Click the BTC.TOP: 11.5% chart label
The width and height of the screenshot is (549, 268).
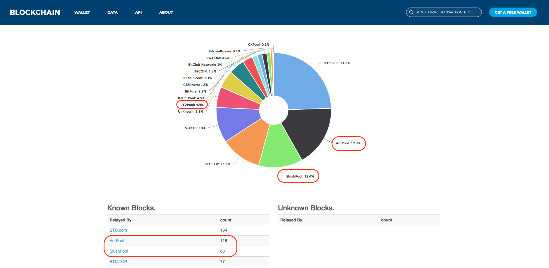click(217, 164)
